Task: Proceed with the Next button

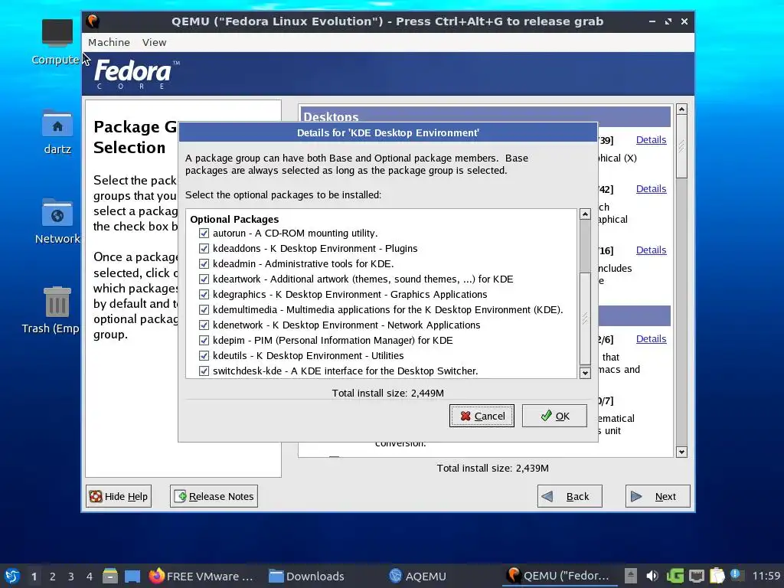Action: 658,496
